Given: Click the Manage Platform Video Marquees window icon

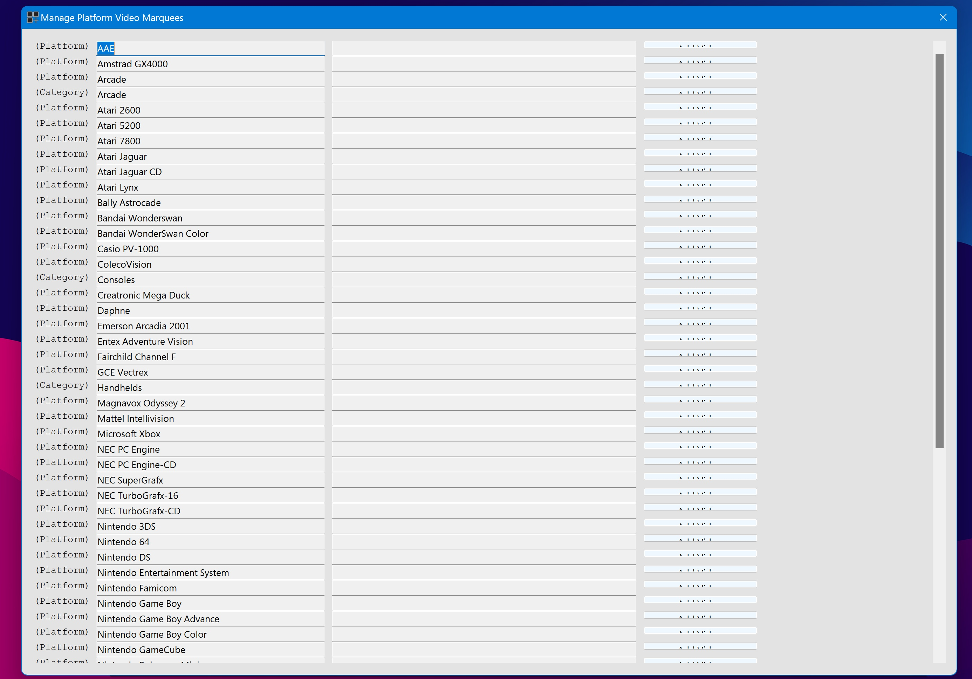Looking at the screenshot, I should [32, 18].
